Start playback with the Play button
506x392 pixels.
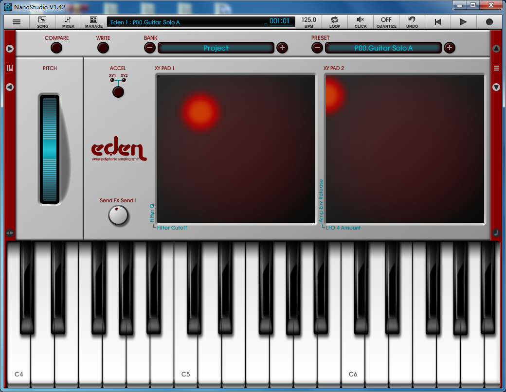[x=463, y=22]
